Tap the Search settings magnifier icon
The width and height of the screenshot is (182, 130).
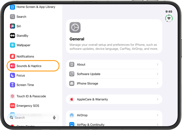click(x=13, y=17)
